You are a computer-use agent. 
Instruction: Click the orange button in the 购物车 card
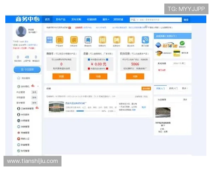[61, 76]
